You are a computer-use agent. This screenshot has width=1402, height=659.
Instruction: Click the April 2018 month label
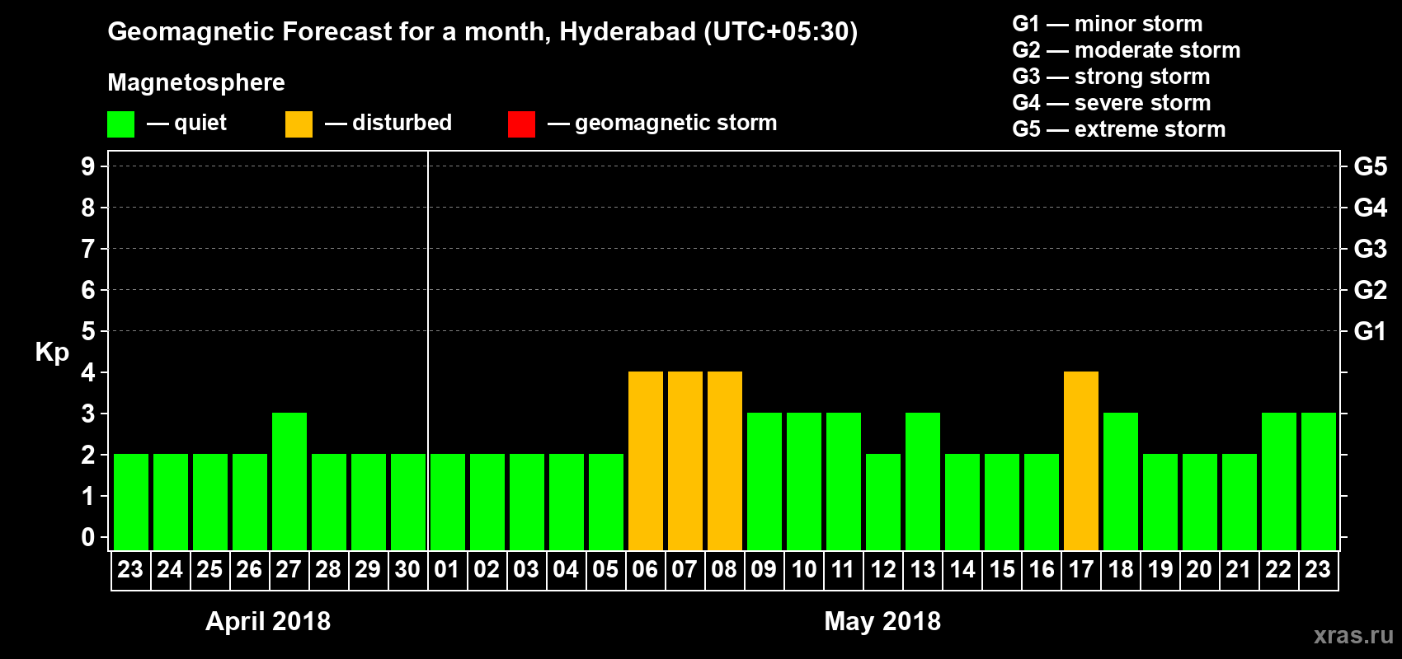268,621
